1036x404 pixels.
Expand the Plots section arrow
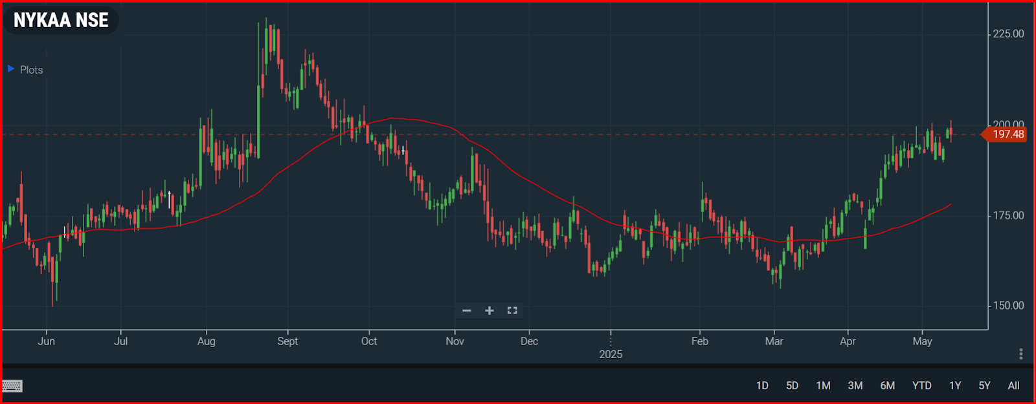point(11,69)
